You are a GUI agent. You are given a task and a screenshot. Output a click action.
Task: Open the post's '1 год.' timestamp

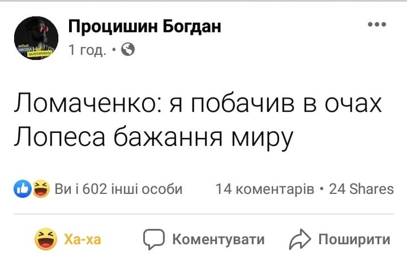[x=87, y=50]
